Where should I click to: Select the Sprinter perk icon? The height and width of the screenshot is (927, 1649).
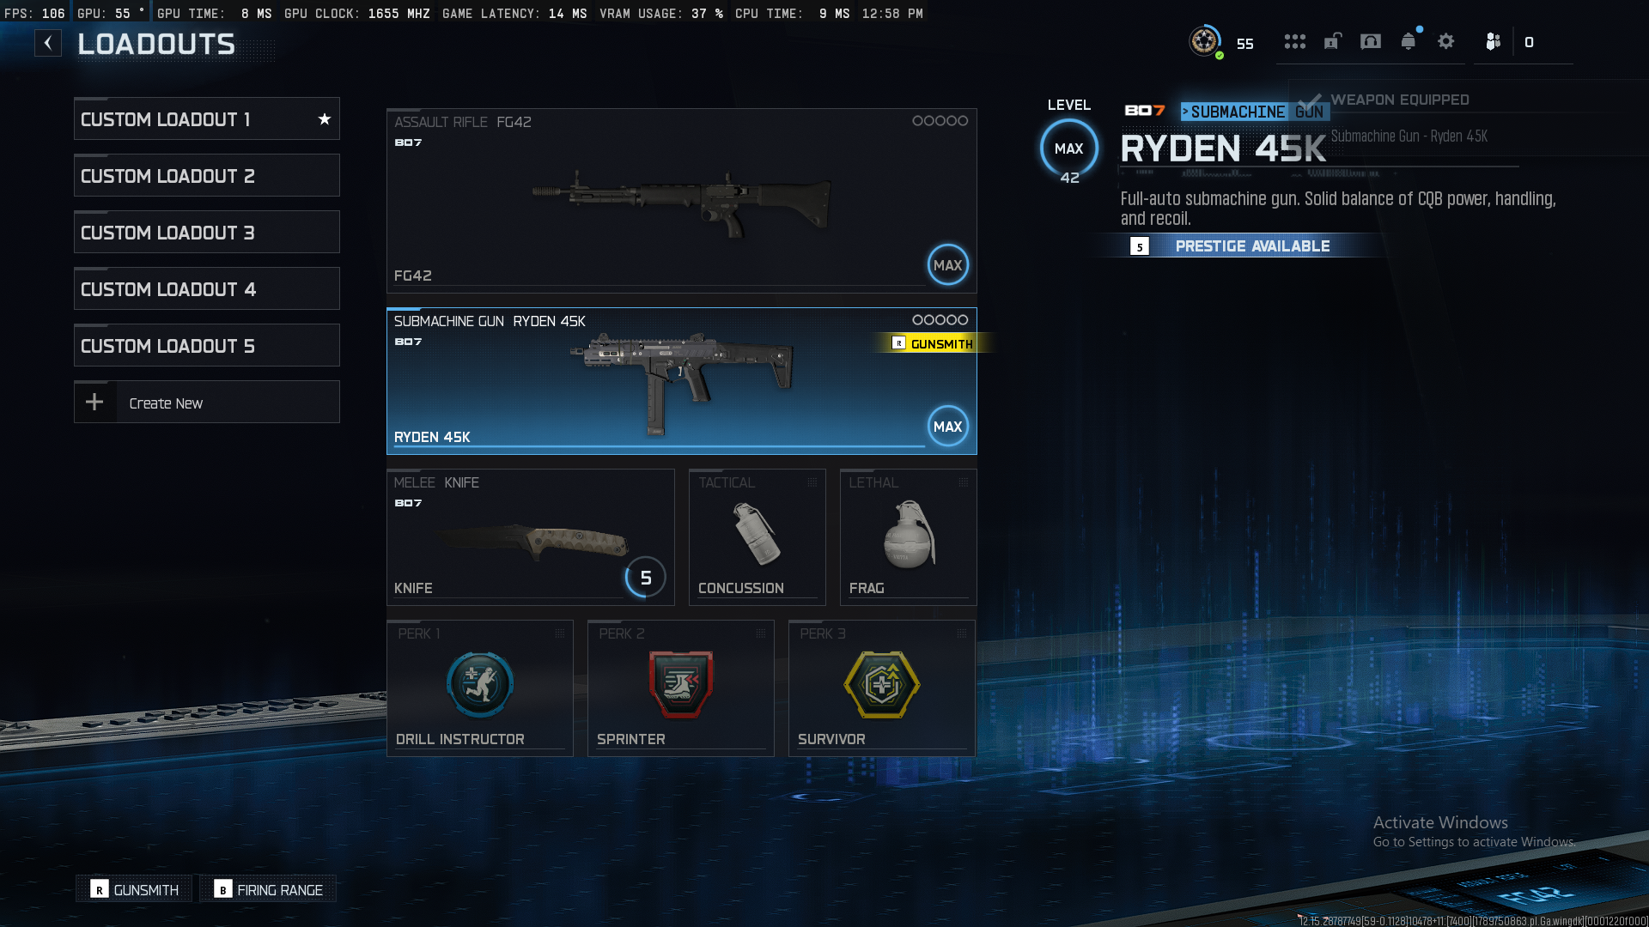click(x=681, y=685)
